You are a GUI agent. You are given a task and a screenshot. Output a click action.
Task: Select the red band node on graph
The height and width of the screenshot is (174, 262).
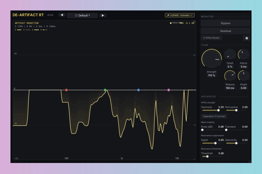coord(66,90)
